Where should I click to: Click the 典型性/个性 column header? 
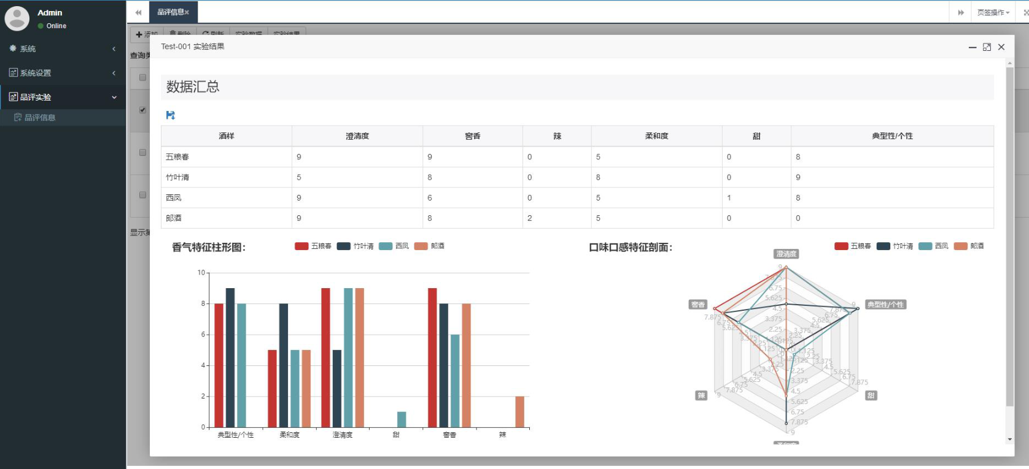click(x=893, y=136)
